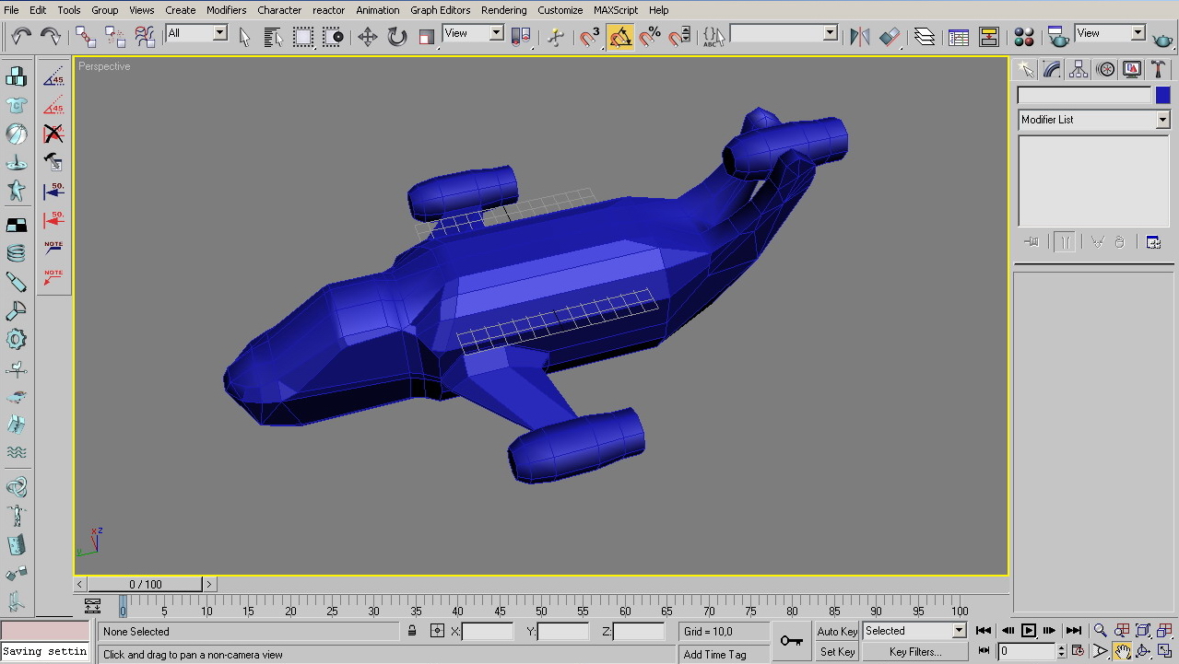1179x664 pixels.
Task: Click the blue object color swatch
Action: tap(1162, 95)
